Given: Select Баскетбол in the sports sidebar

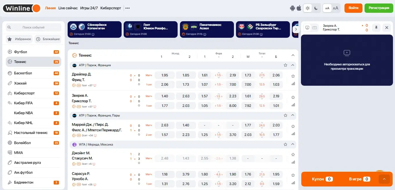Looking at the screenshot, I should pos(23,73).
